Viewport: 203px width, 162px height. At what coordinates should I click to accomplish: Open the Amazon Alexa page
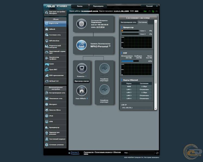[x=55, y=110]
